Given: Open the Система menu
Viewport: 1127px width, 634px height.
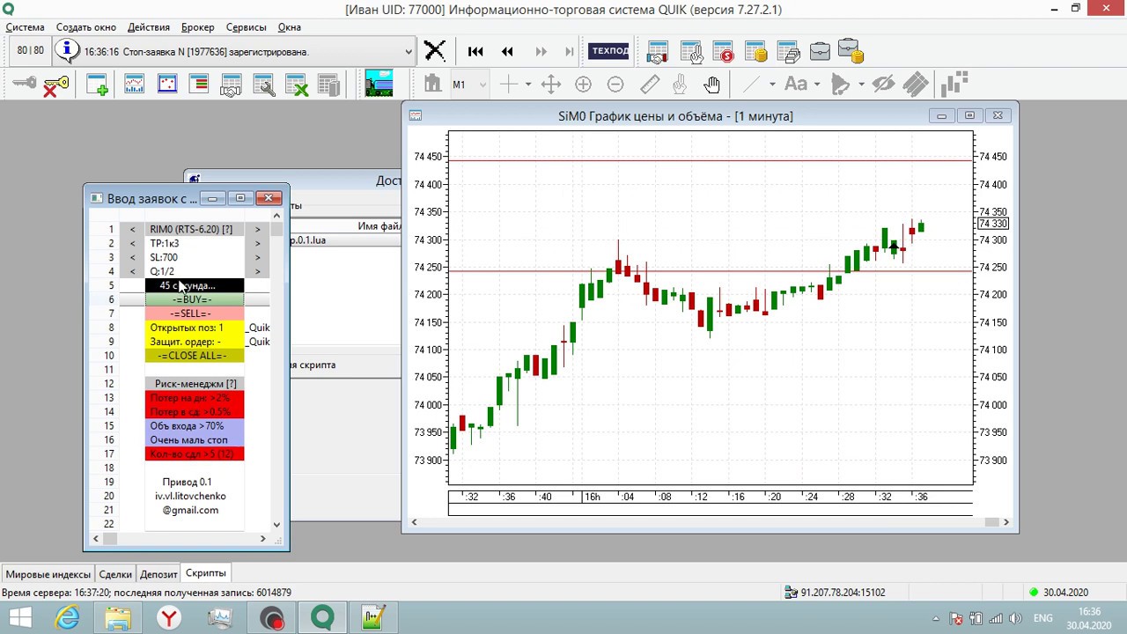Looking at the screenshot, I should (x=25, y=27).
